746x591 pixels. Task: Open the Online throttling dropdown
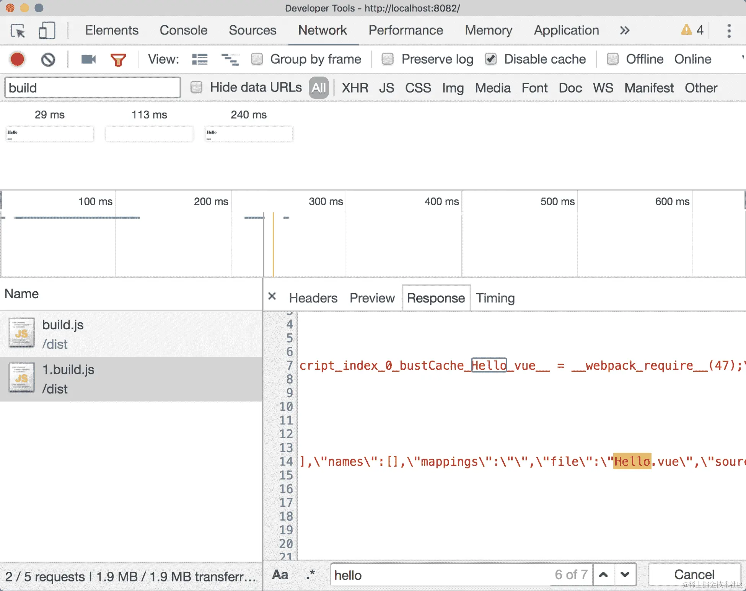(693, 59)
